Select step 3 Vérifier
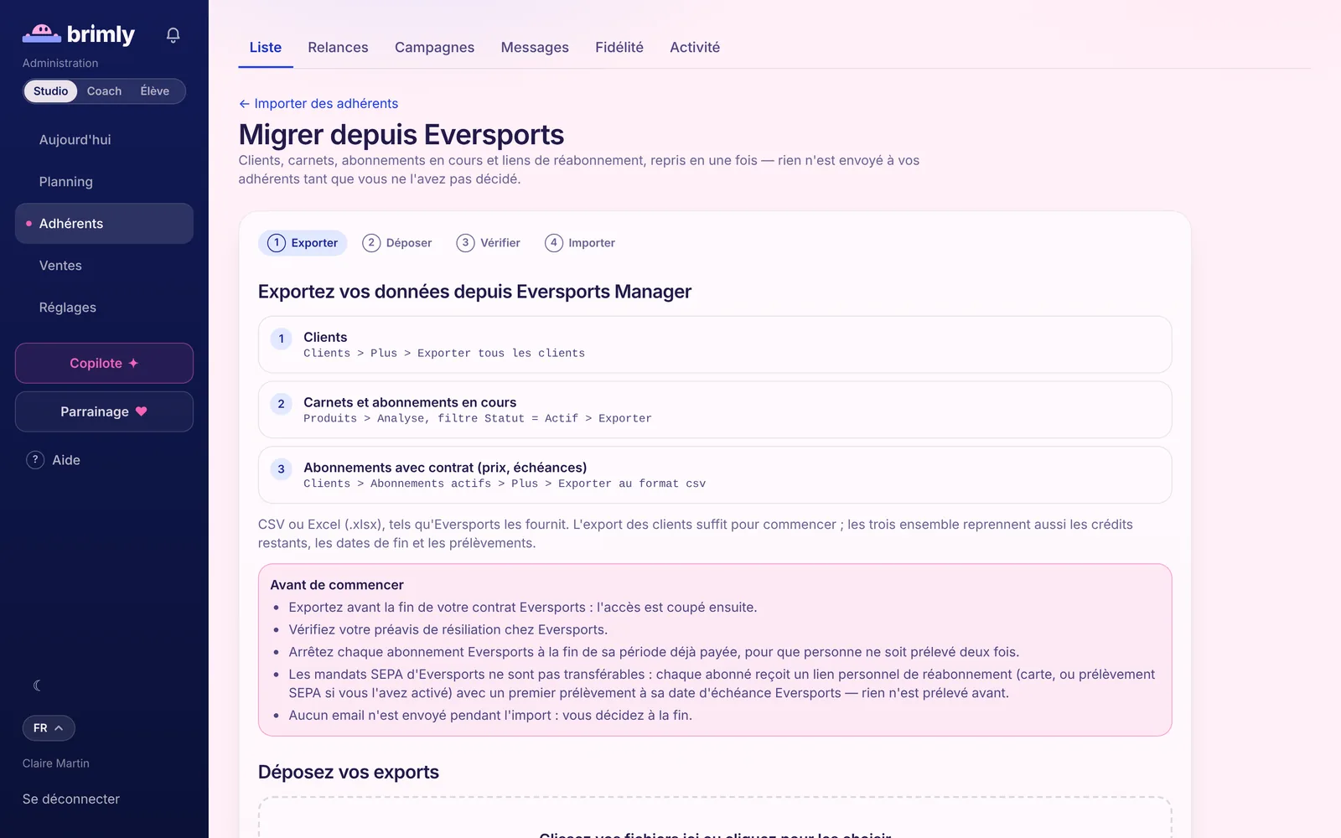The height and width of the screenshot is (838, 1341). 489,243
